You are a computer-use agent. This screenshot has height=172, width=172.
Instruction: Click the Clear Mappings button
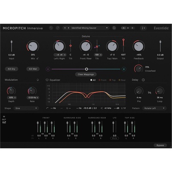coord(86,74)
